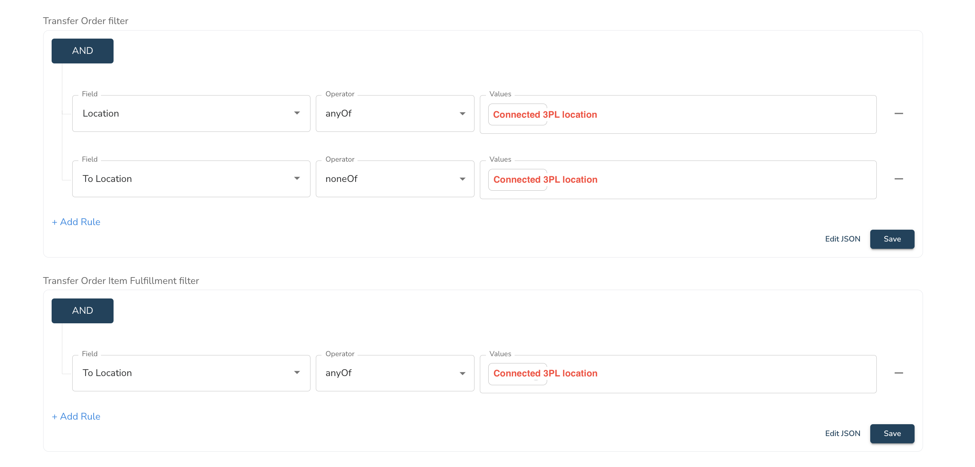Click the Values field of the Location rule
This screenshot has width=975, height=467.
[x=678, y=115]
